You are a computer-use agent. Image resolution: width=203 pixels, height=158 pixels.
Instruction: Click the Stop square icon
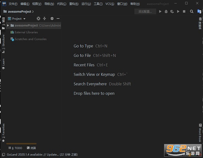pos(184,11)
